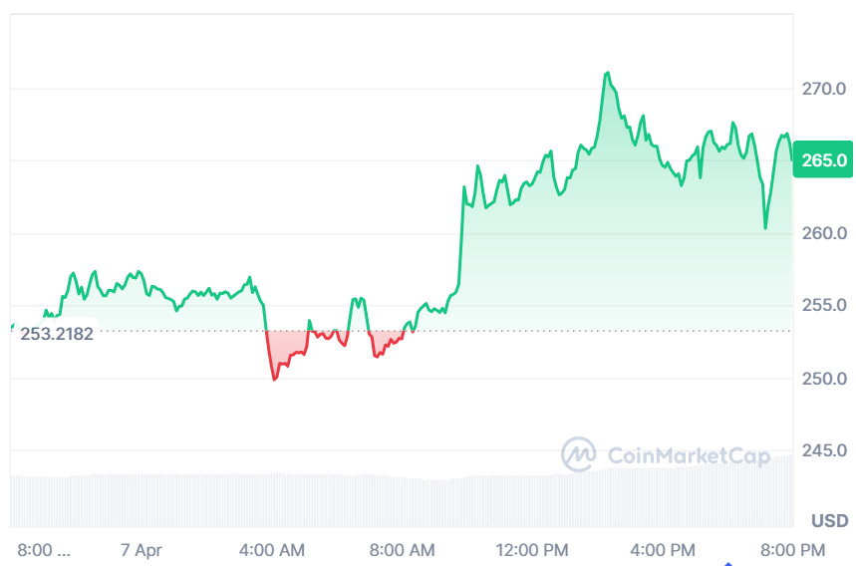This screenshot has width=856, height=566.
Task: Click the USD currency label
Action: pos(829,520)
